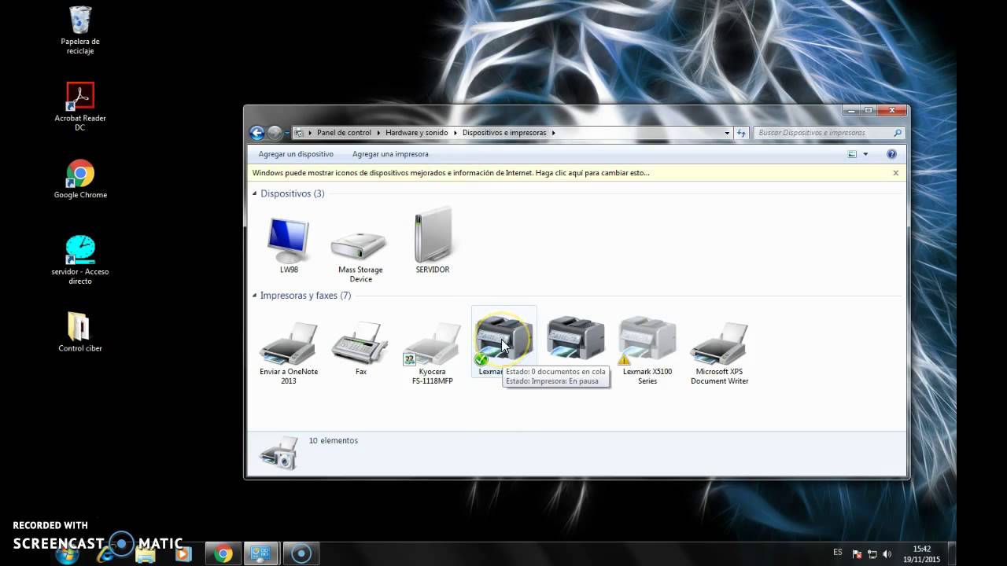Refresh the address bar view

point(741,133)
